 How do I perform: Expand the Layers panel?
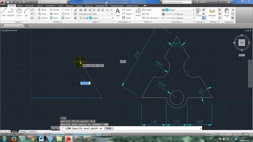[x=96, y=22]
